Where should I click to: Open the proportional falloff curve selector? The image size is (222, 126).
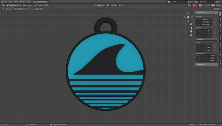123,5
